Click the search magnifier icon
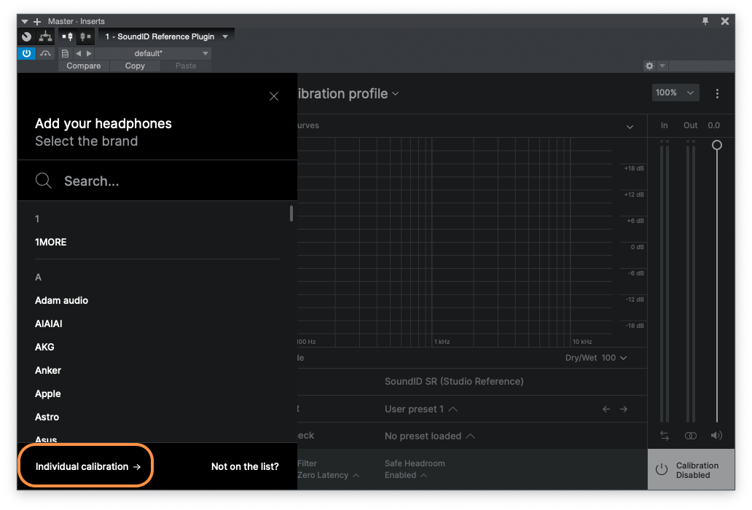The image size is (752, 510). point(44,181)
